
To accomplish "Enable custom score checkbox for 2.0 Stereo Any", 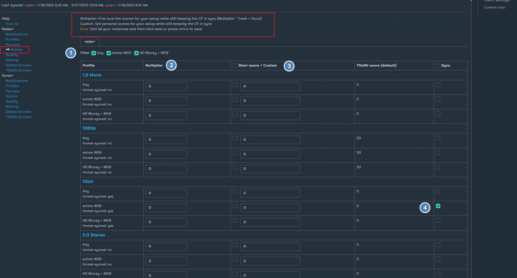I will tap(235, 245).
